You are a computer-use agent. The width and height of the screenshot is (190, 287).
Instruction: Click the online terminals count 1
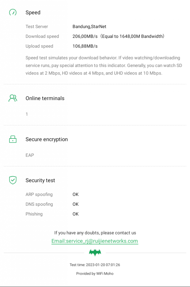pos(27,114)
